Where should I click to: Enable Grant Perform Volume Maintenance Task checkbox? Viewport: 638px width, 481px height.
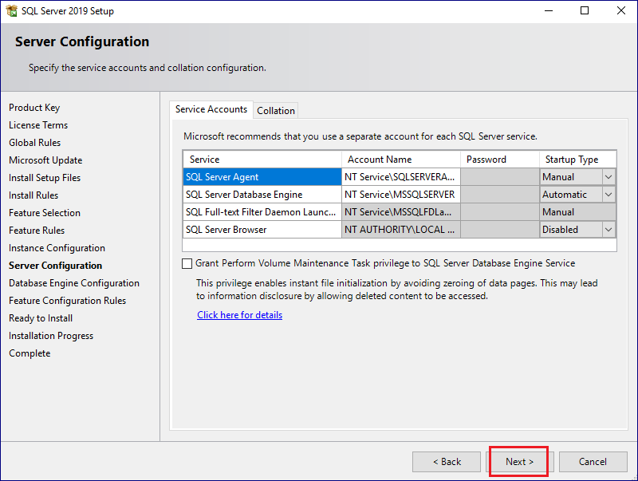[187, 264]
